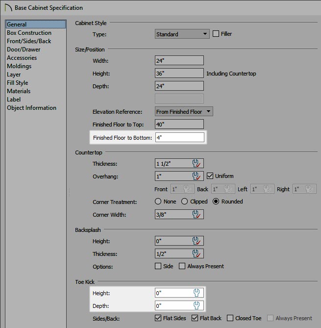Click the Toe Kick Height wrench icon
Viewport: 321px width, 328px height.
[x=197, y=293]
